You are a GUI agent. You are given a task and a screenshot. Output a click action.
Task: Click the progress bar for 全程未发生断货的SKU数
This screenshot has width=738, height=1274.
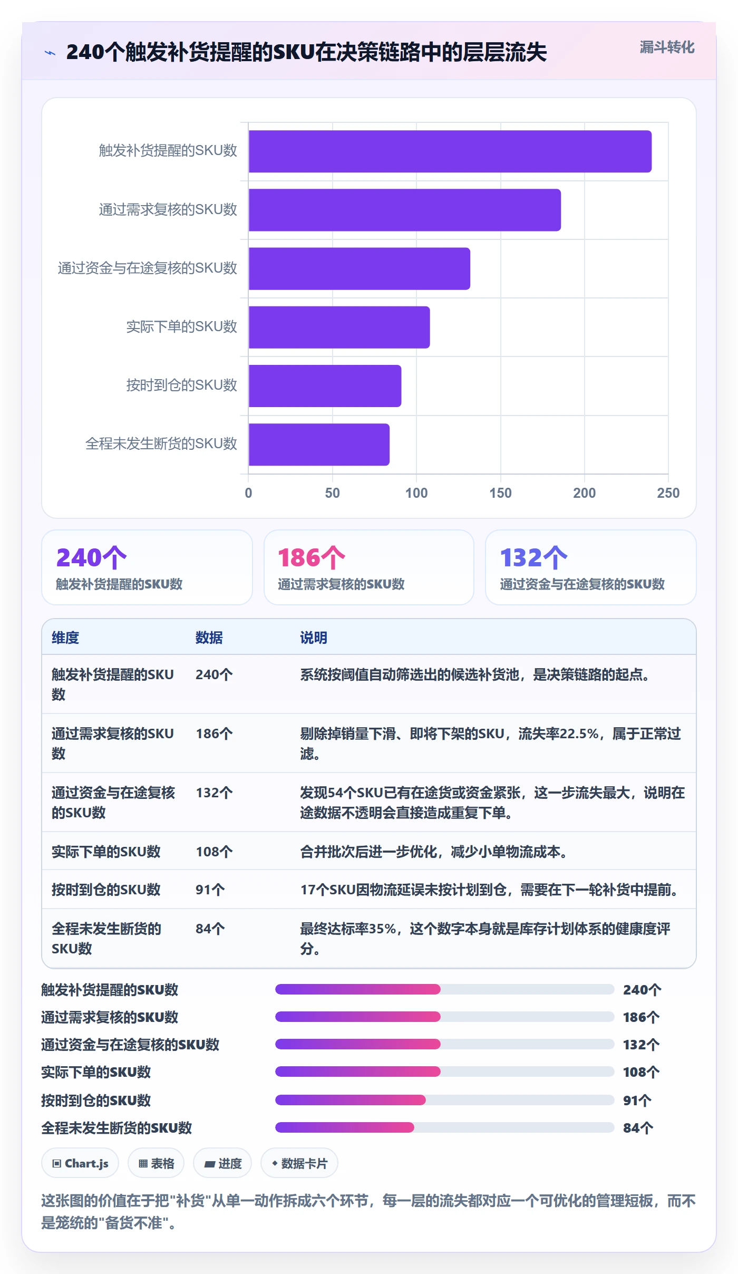tap(445, 1127)
